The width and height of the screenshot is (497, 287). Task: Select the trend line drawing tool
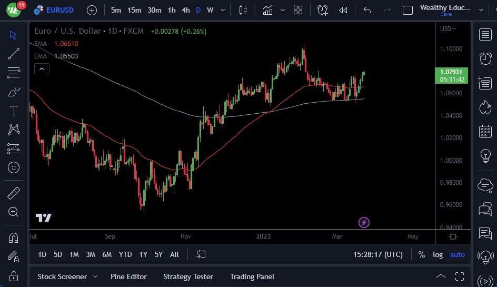click(14, 53)
